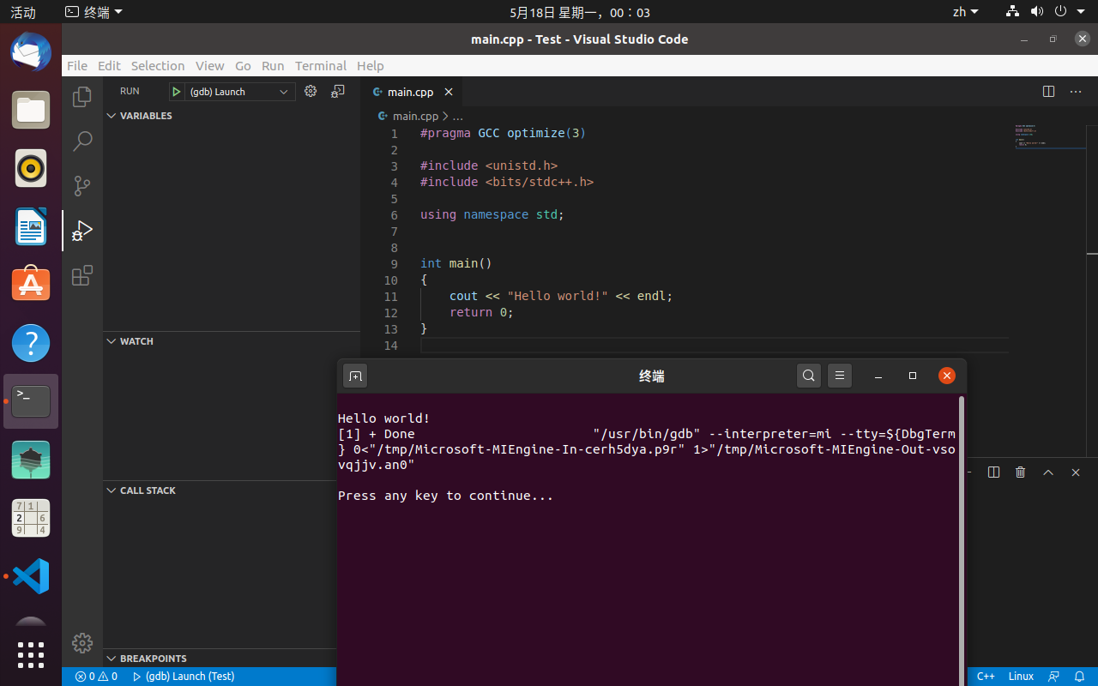Open the Manage gear in activity bar
This screenshot has width=1098, height=686.
[x=82, y=642]
